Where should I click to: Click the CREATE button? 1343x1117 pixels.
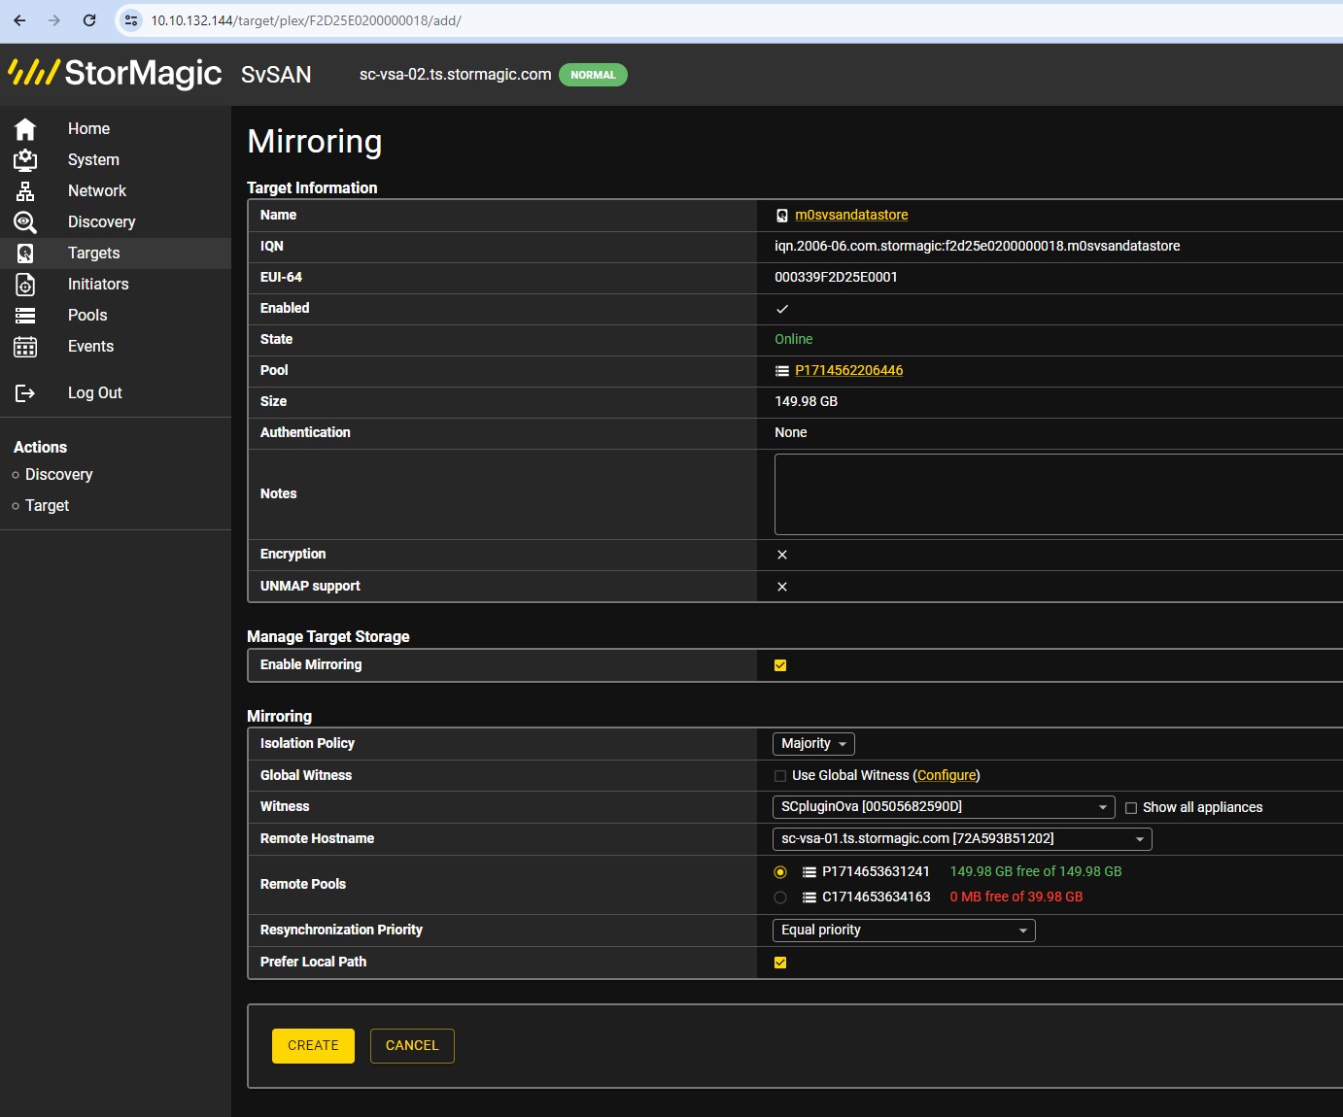coord(313,1046)
